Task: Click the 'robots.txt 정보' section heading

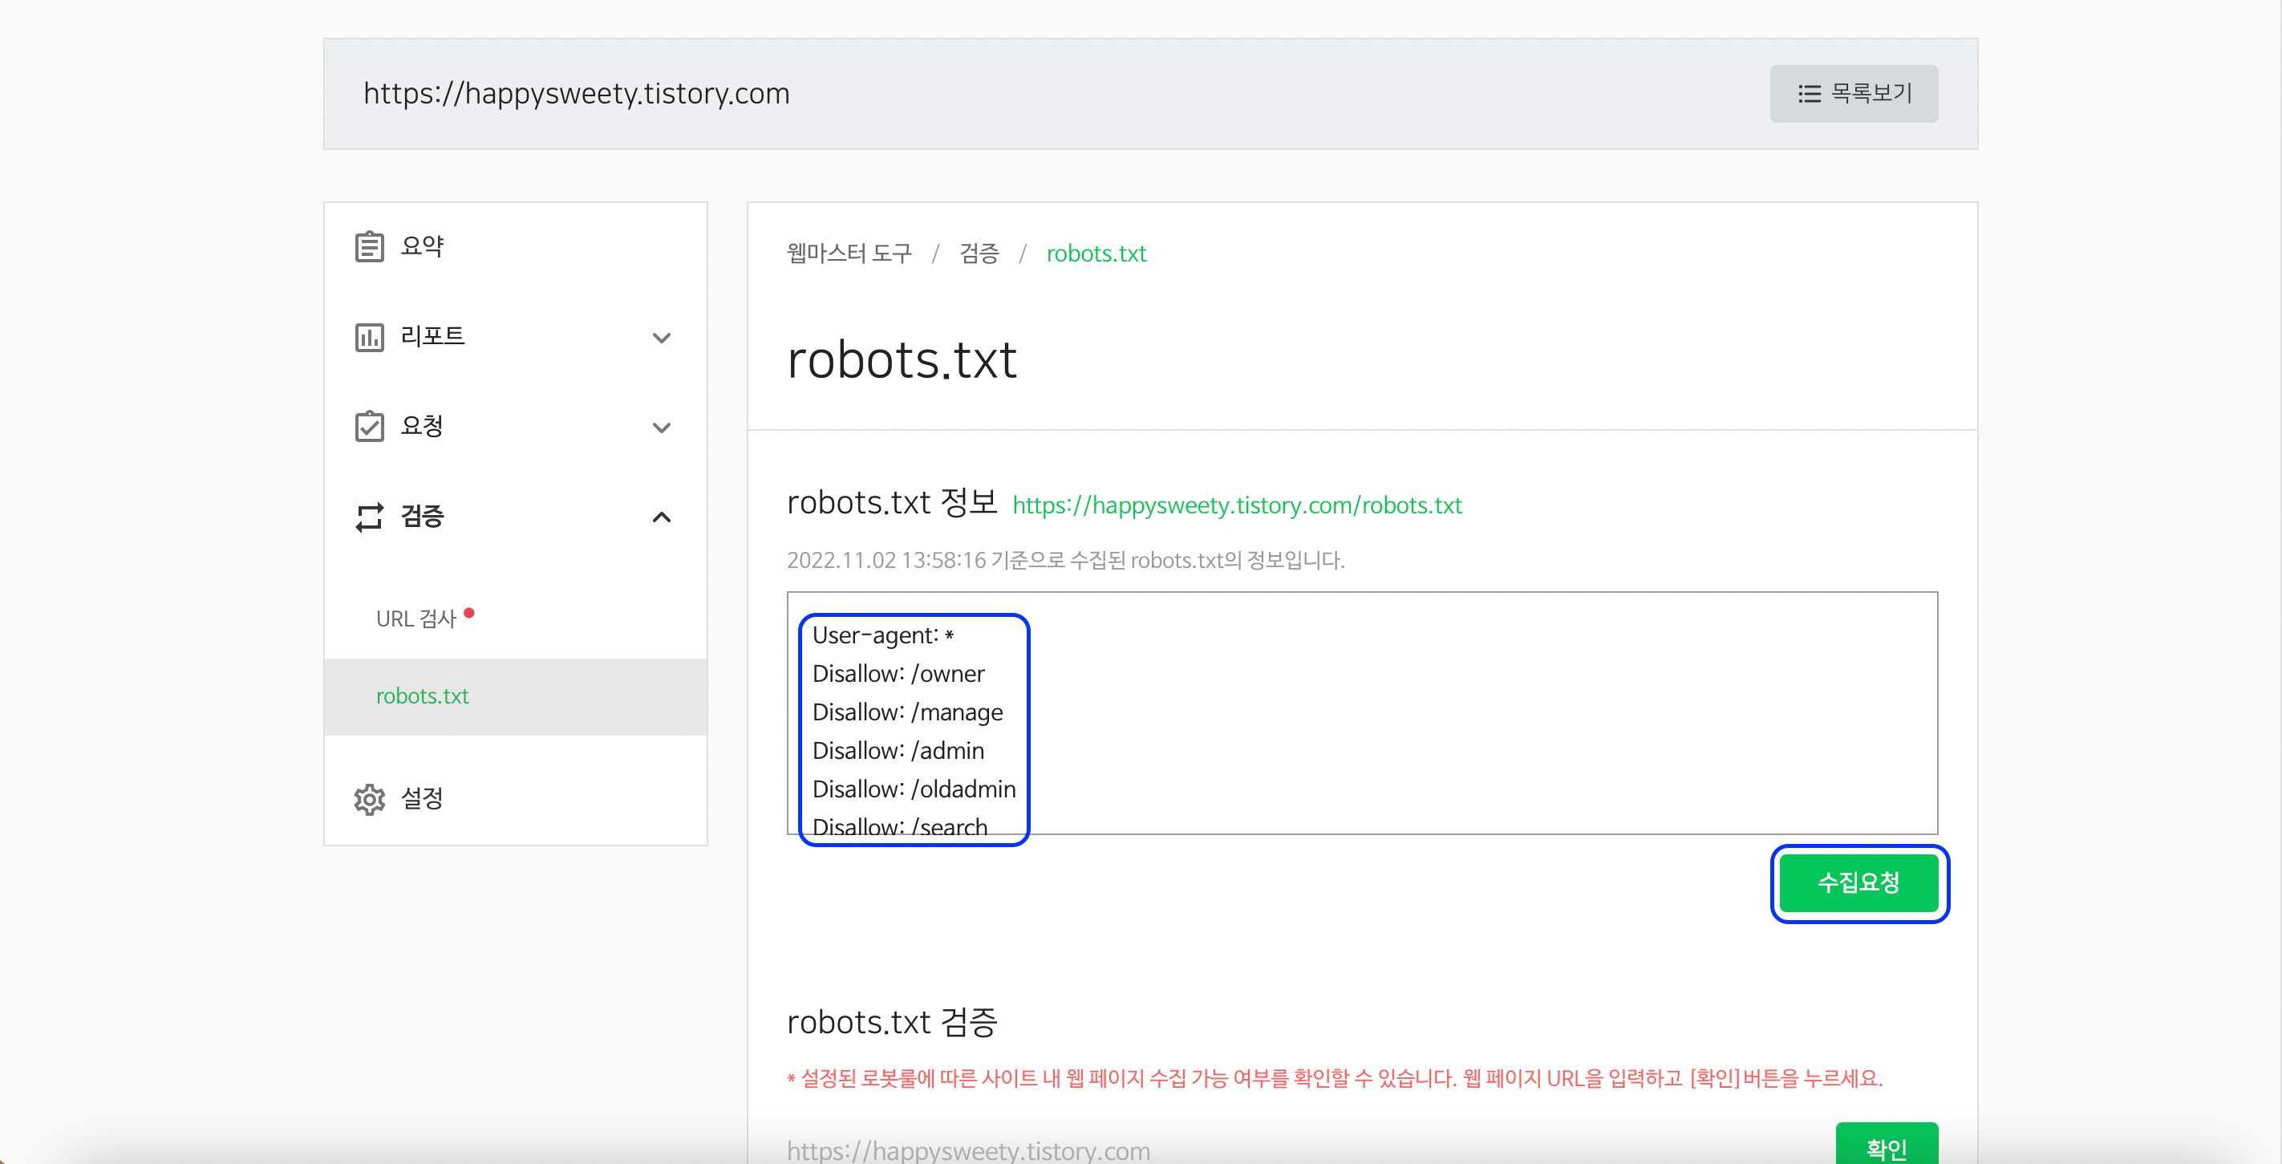Action: [x=892, y=502]
